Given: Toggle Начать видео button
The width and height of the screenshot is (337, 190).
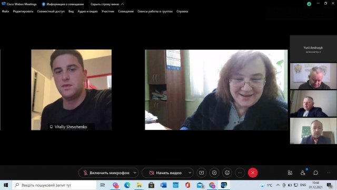Looking at the screenshot, I should tap(165, 173).
